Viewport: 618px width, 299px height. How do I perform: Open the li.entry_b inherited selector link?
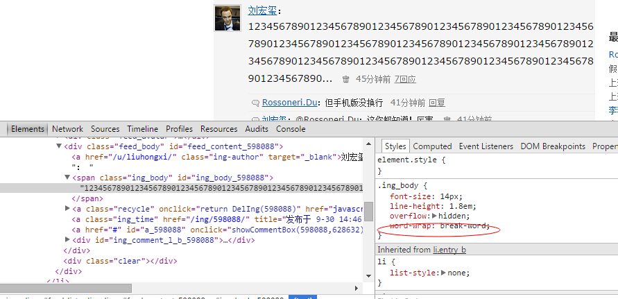(x=449, y=250)
